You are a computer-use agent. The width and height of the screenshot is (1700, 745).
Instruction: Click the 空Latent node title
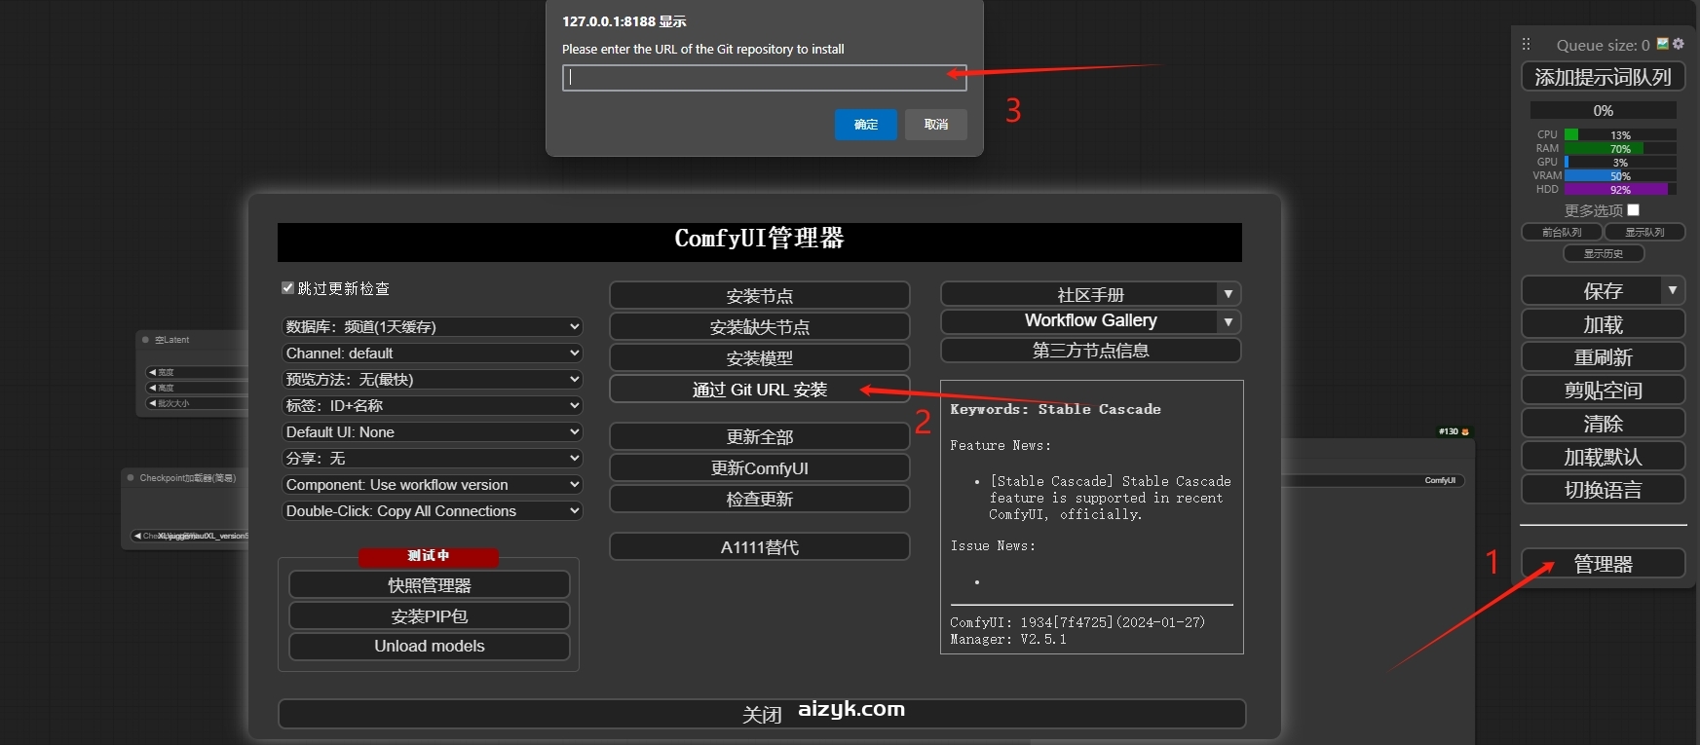coord(171,340)
